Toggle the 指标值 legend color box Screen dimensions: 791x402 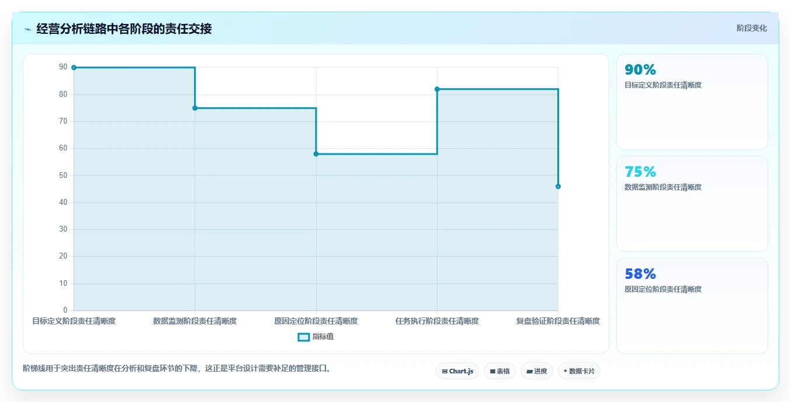[303, 337]
